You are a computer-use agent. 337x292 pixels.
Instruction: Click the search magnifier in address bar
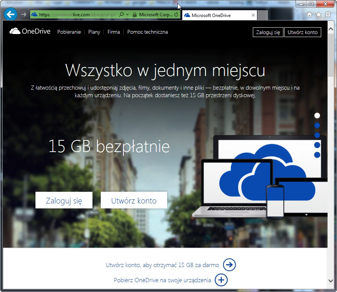[122, 14]
